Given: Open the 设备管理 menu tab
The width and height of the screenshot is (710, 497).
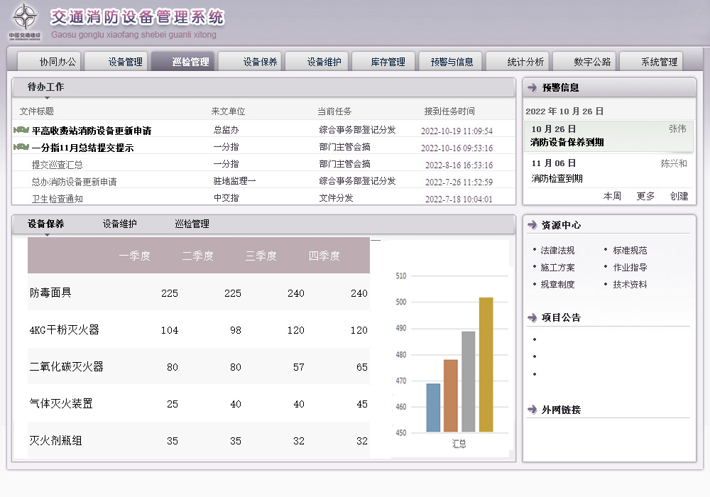Looking at the screenshot, I should [x=116, y=62].
